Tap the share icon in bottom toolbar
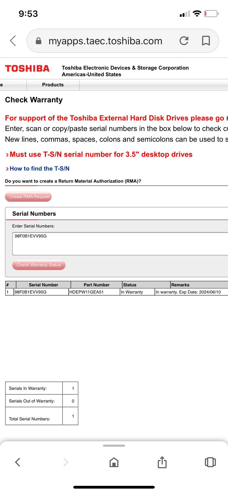Image resolution: width=228 pixels, height=493 pixels. click(x=162, y=462)
